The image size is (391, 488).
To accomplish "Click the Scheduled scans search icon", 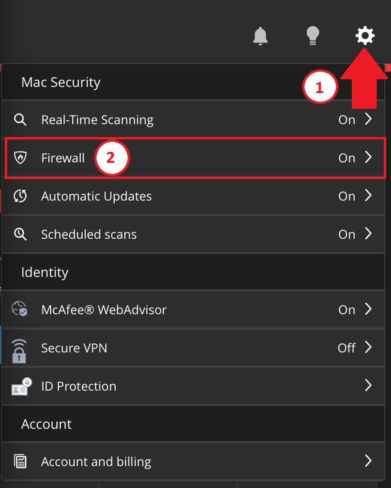I will point(20,234).
